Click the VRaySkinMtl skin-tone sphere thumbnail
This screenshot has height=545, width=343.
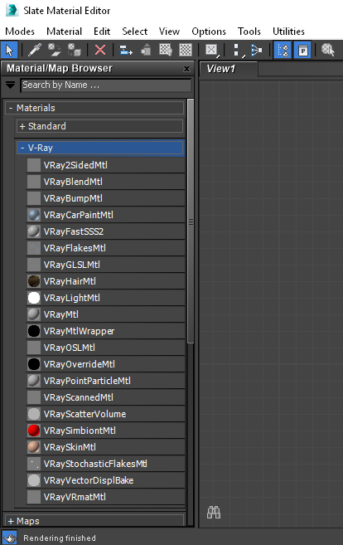[x=34, y=447]
